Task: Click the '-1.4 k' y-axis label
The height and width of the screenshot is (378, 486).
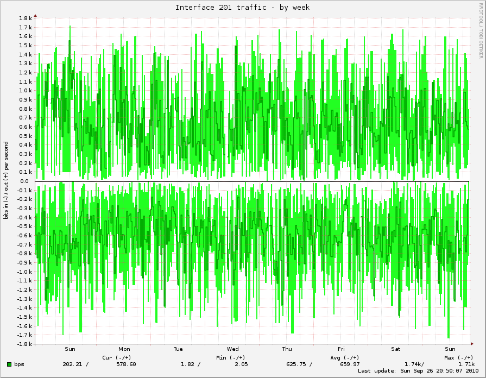Action: click(x=24, y=308)
